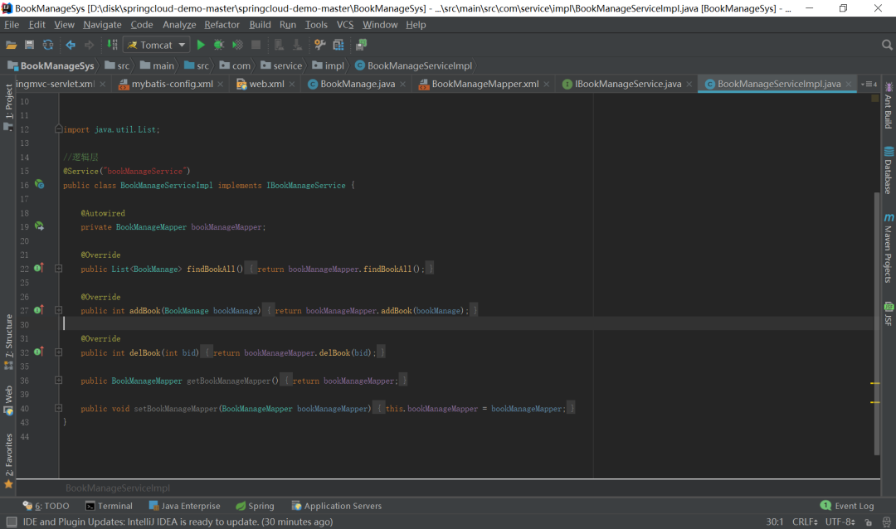Open the Project Structure toolbar icon
The height and width of the screenshot is (529, 896).
coord(338,45)
